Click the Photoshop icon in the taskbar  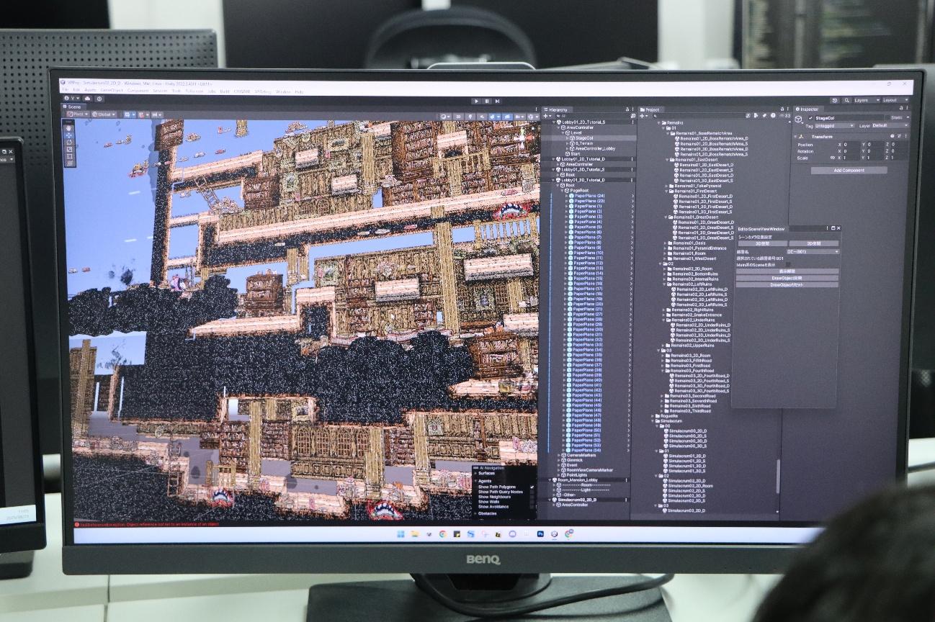[540, 534]
